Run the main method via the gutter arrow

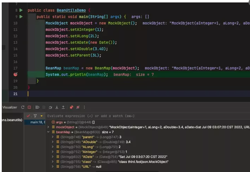coord(21,17)
